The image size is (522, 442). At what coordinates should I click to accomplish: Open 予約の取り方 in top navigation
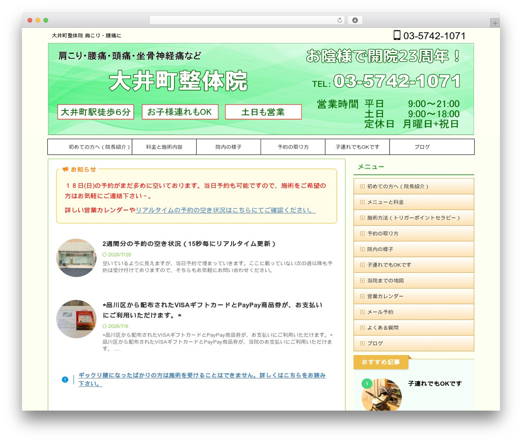tap(293, 147)
